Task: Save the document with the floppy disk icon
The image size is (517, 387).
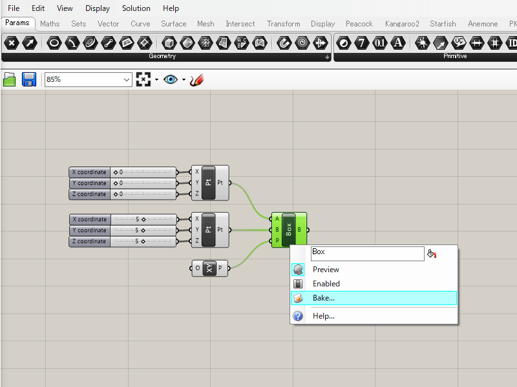Action: [x=28, y=79]
